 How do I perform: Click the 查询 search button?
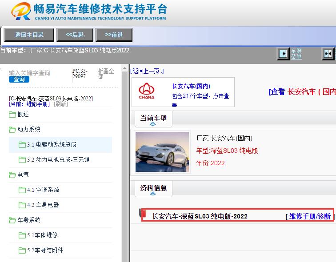(19, 79)
